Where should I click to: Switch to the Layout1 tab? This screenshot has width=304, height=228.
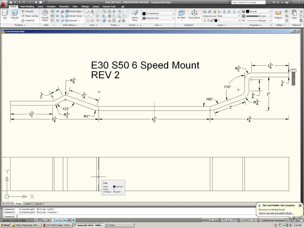tap(28, 204)
